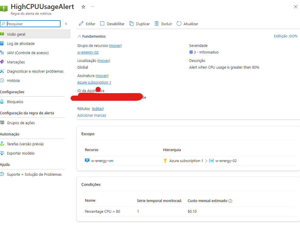Click the Nome column header in Condições
Image resolution: width=300 pixels, height=233 pixels.
pos(90,201)
